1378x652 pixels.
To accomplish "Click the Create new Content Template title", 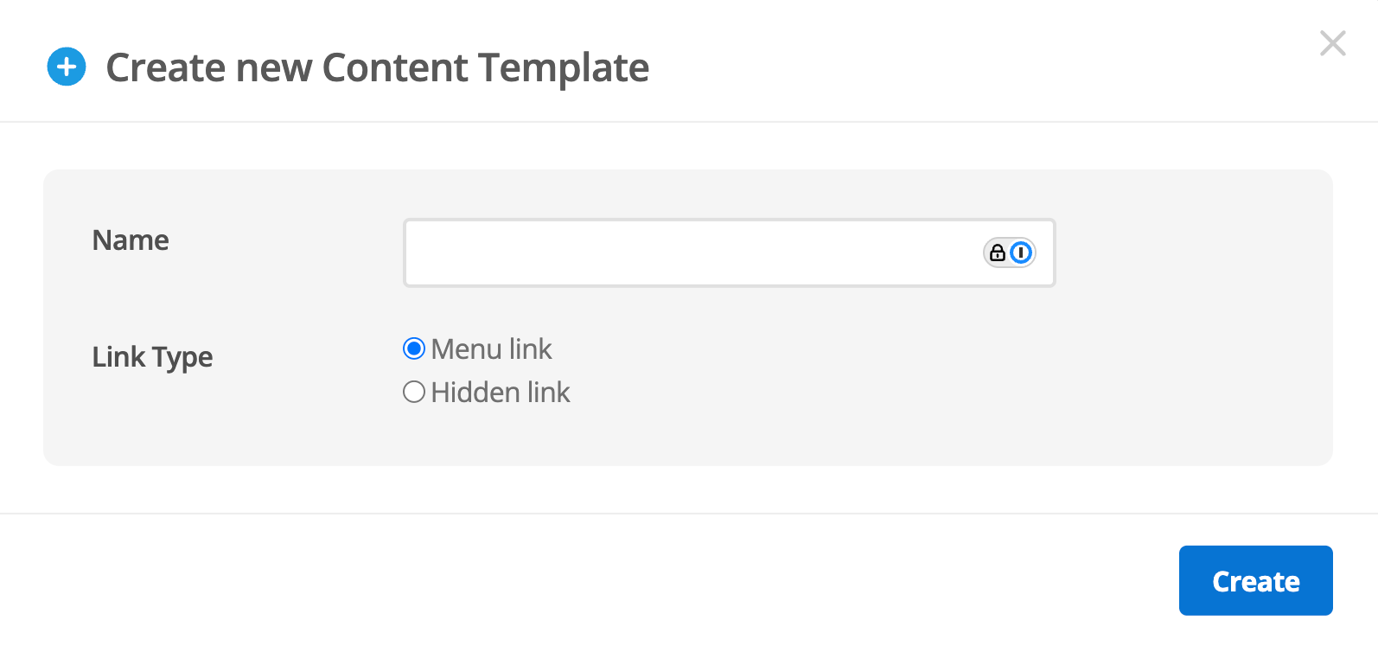I will 377,67.
